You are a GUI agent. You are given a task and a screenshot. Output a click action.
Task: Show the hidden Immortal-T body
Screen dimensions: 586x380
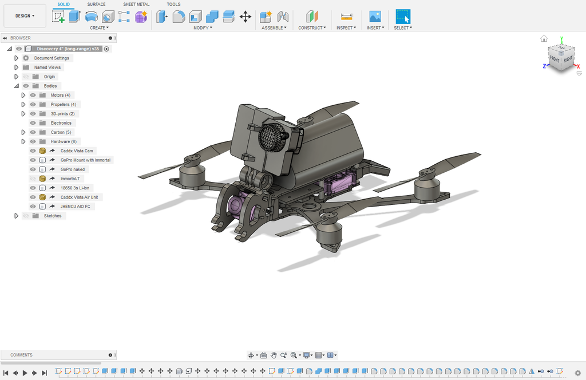tap(33, 179)
